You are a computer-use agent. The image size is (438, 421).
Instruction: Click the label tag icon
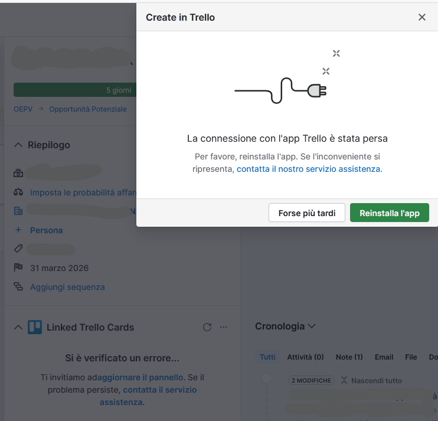[18, 249]
